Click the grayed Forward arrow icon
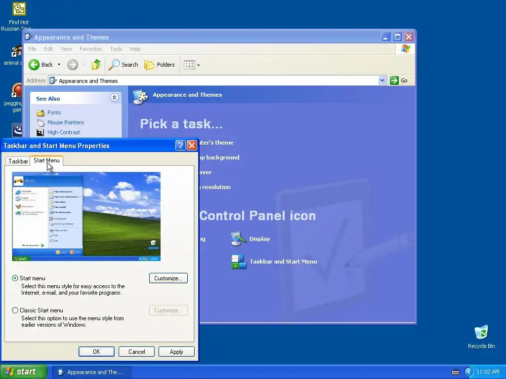 click(x=73, y=65)
